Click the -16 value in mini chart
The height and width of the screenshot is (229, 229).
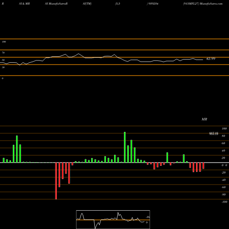coord(148,217)
